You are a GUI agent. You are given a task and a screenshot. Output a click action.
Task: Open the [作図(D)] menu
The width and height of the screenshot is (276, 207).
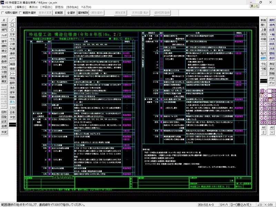pos(47,7)
